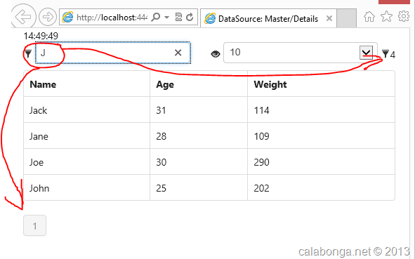Clear the filter with the X icon
This screenshot has height=259, width=415.
pos(178,53)
